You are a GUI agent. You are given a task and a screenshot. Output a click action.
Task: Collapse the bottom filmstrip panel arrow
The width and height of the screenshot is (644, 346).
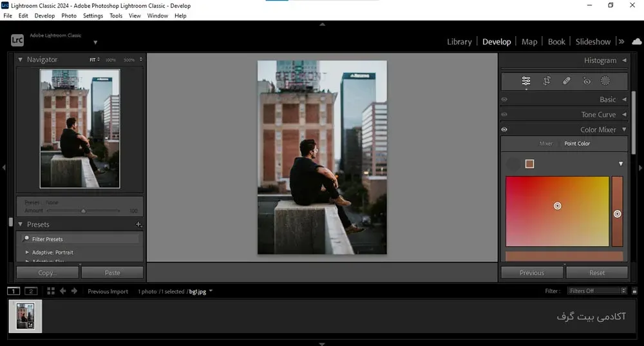pos(323,344)
